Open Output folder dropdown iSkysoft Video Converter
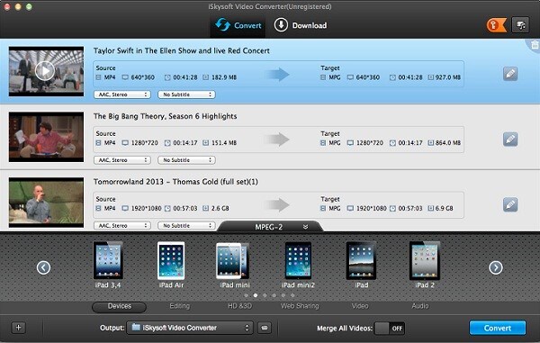 click(x=190, y=328)
